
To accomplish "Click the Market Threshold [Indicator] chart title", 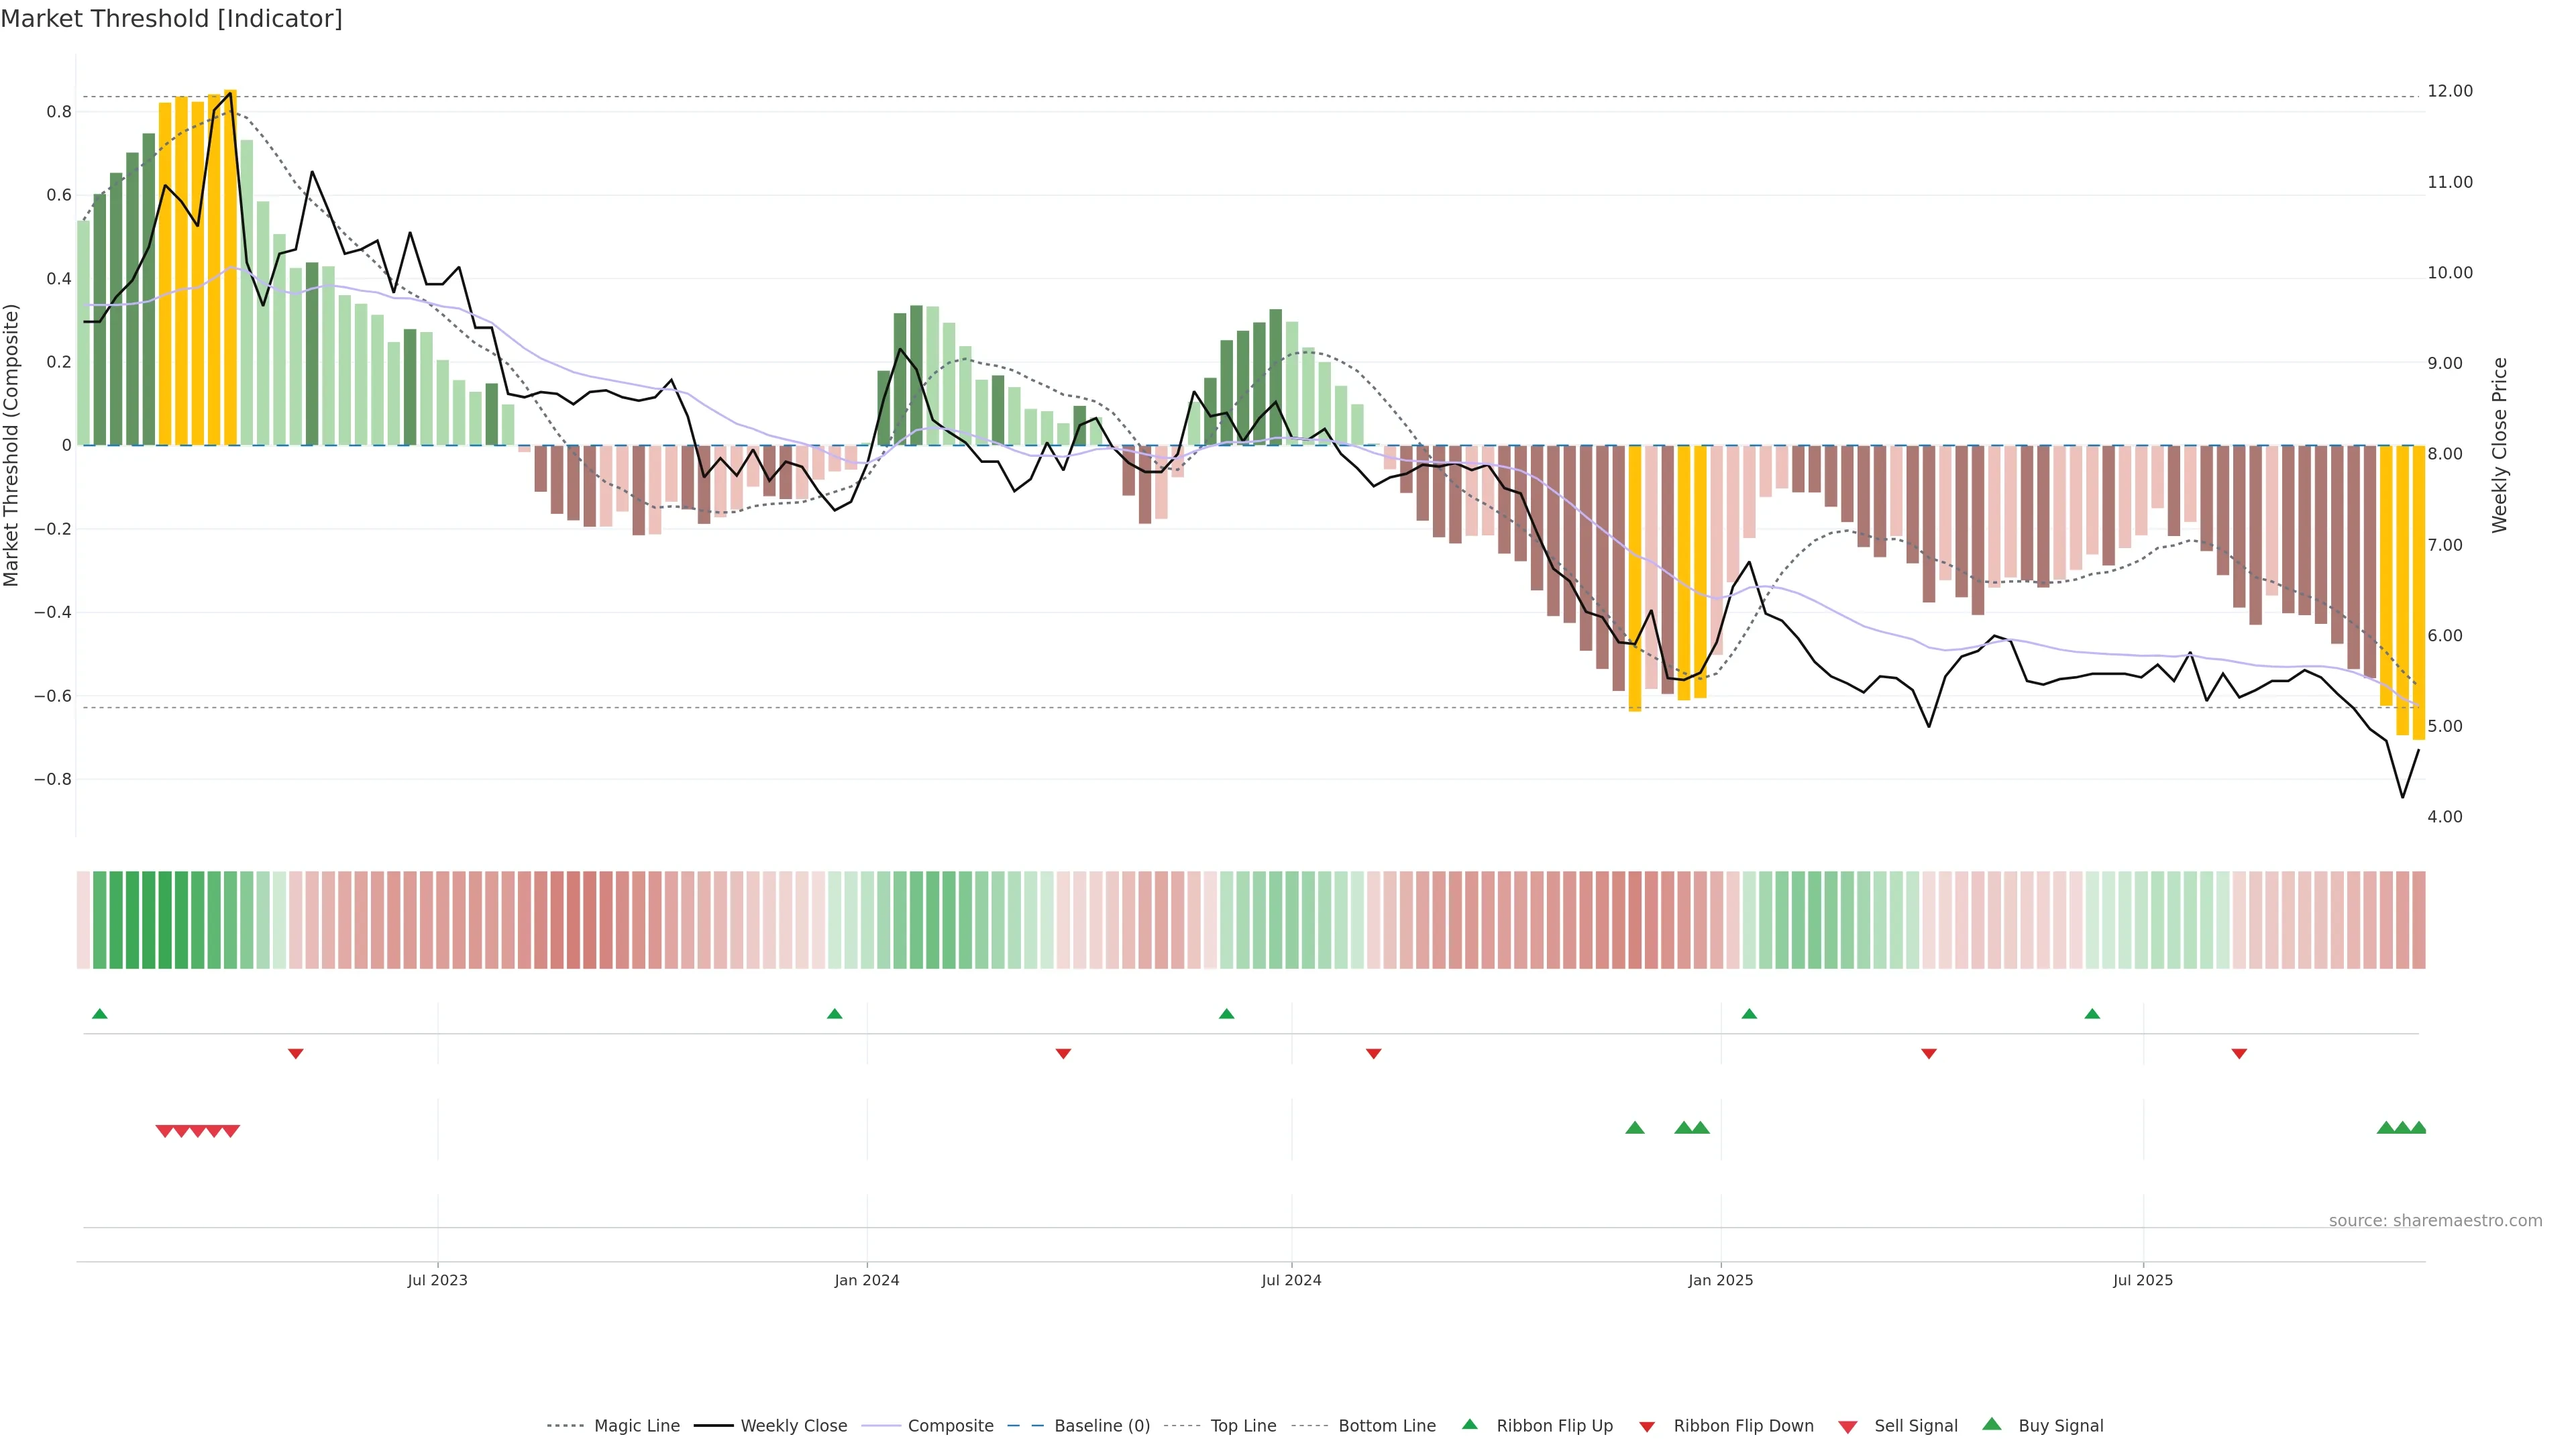I will (171, 19).
